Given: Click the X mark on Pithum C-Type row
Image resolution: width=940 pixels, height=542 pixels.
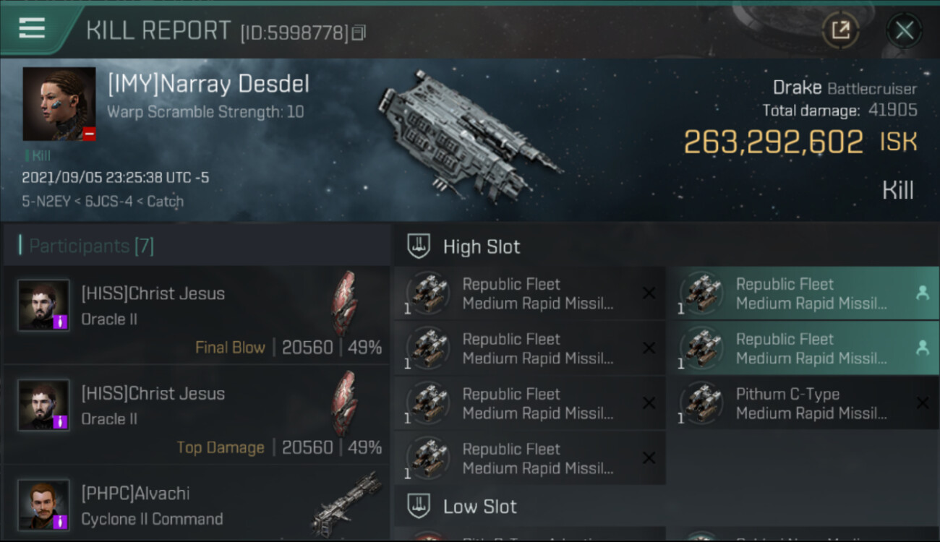Looking at the screenshot, I should (922, 403).
